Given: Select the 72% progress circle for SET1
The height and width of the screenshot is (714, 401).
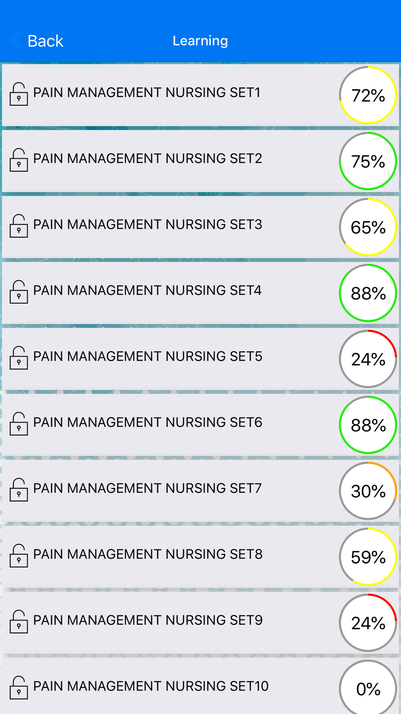Looking at the screenshot, I should pyautogui.click(x=368, y=95).
